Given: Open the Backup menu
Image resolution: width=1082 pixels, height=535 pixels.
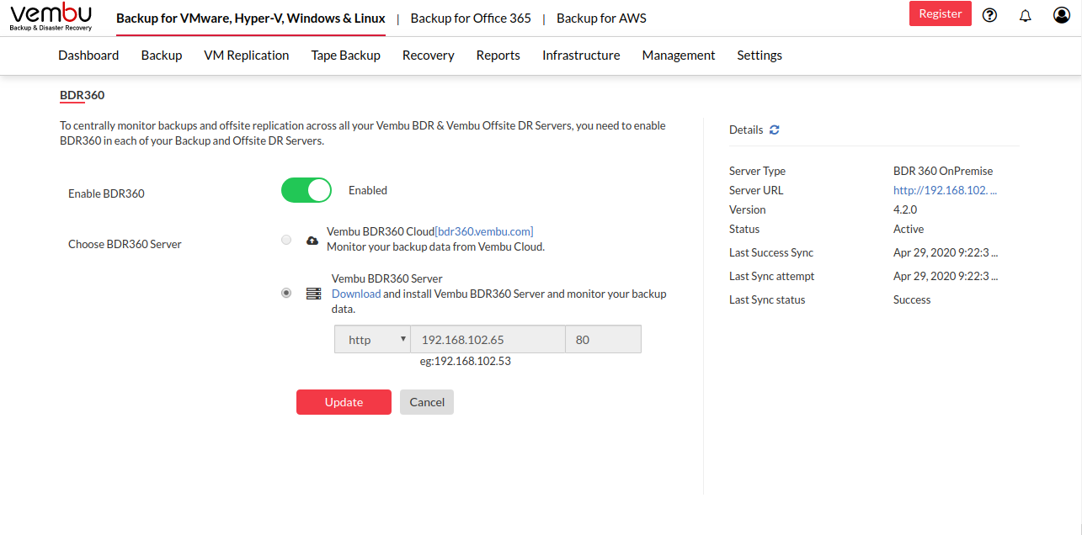Looking at the screenshot, I should (x=162, y=56).
